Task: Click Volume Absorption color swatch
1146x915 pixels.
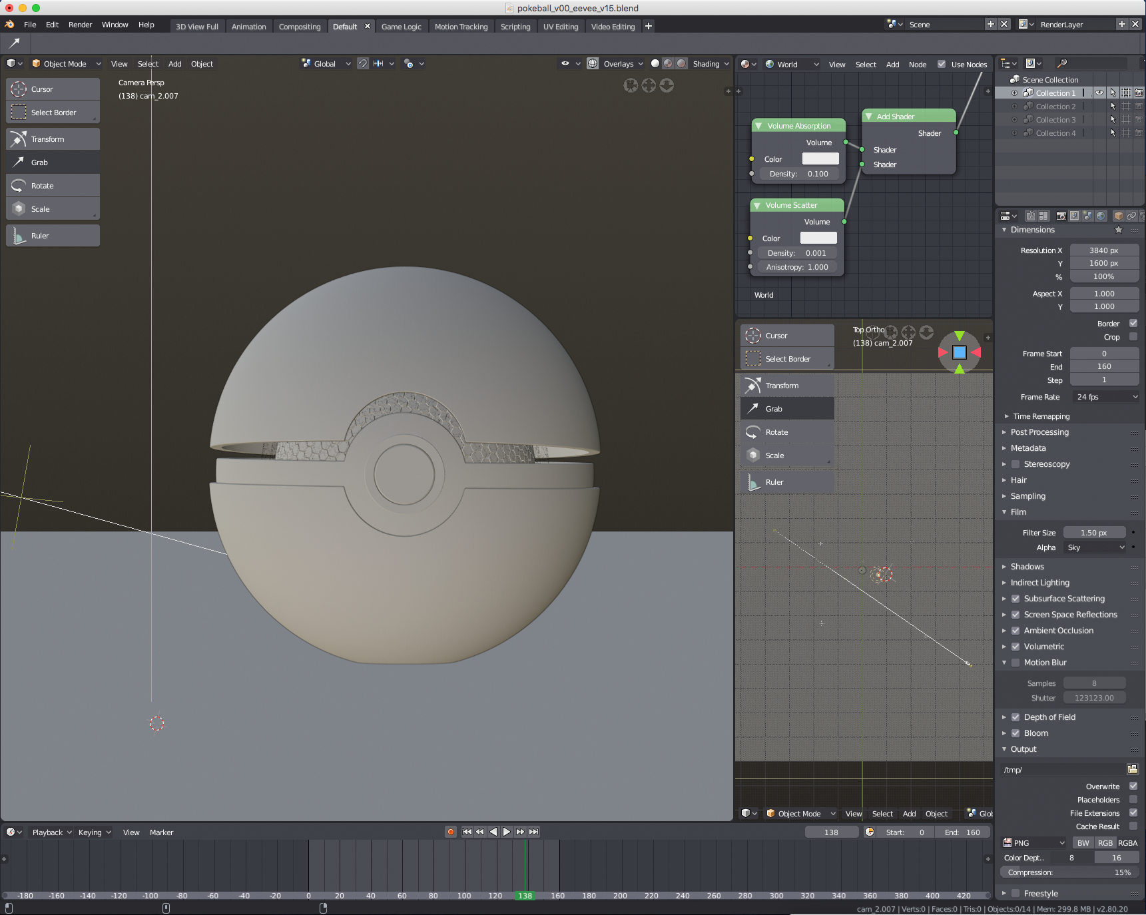Action: (820, 158)
